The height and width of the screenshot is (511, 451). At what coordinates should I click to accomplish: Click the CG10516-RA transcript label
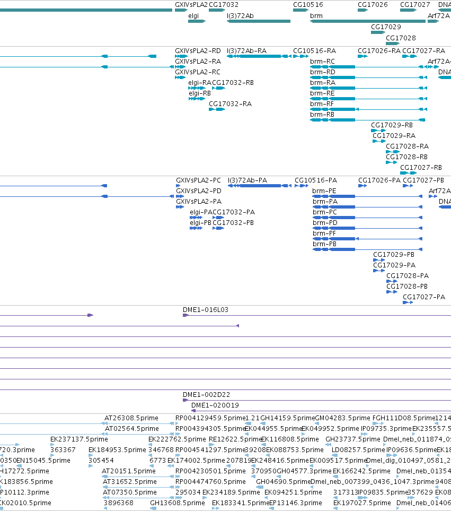(314, 51)
